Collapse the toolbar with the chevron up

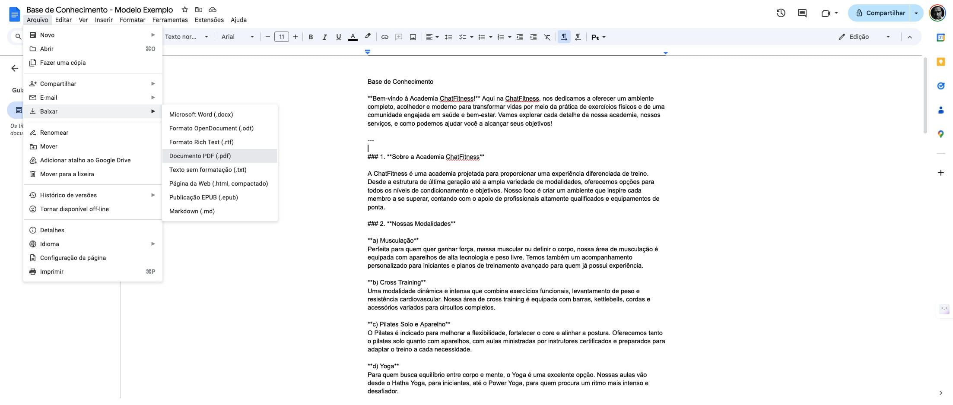910,37
